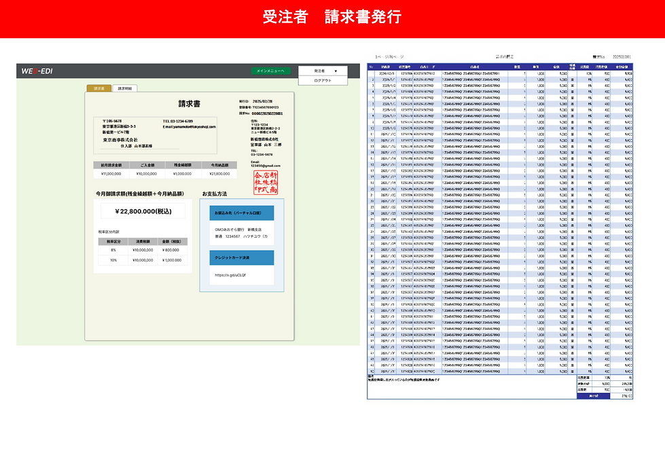Click the GMOあおぞら銀行 bank details line
Screen dimensions: 665x455
tap(238, 230)
